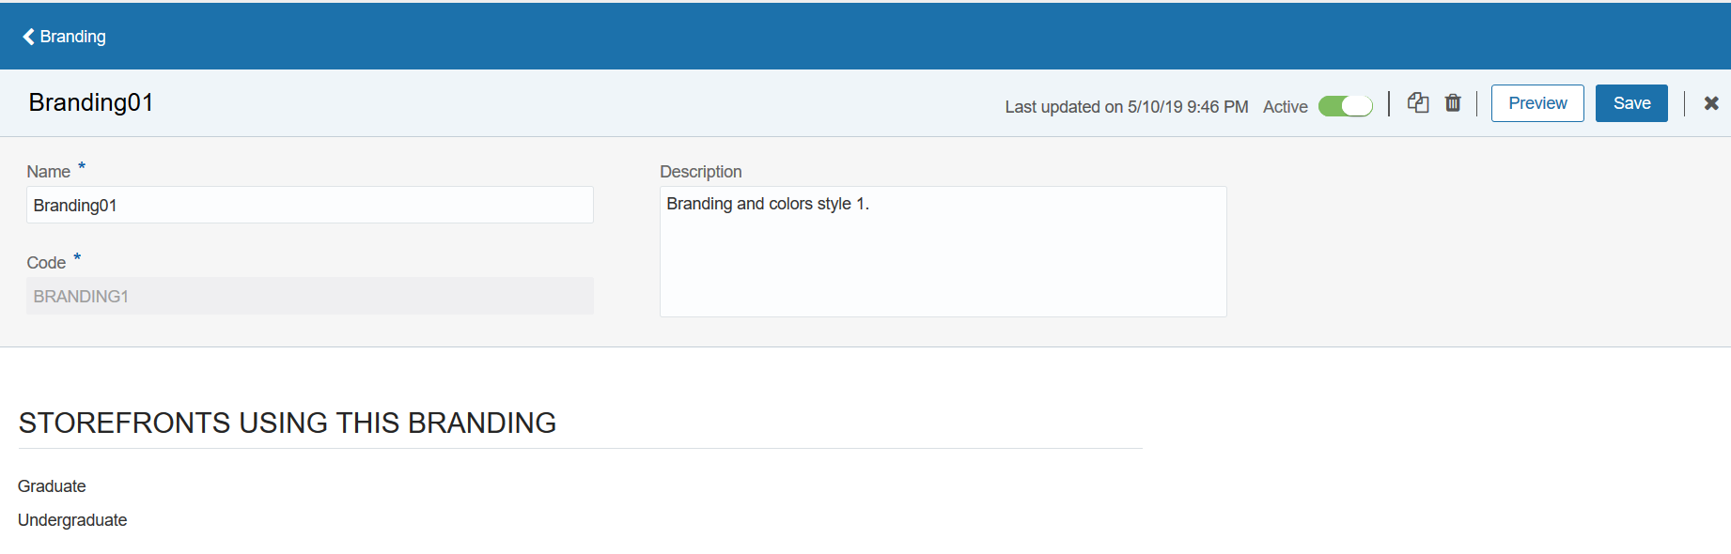This screenshot has width=1731, height=554.
Task: Close the editor with the X icon
Action: tap(1710, 103)
